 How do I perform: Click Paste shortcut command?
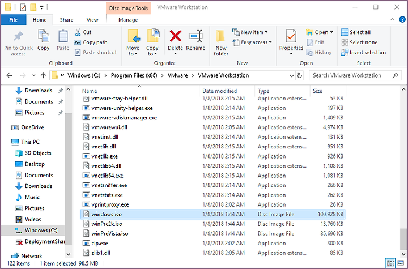click(x=96, y=53)
